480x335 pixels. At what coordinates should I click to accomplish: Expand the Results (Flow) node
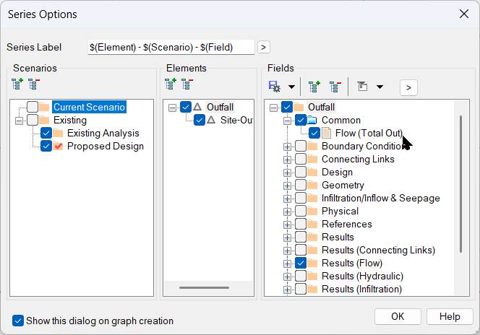coord(288,264)
